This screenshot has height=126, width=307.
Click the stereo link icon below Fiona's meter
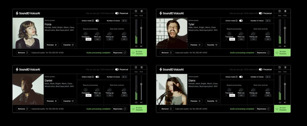[x=136, y=46]
